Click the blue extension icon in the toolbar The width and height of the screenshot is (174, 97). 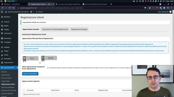[161, 8]
